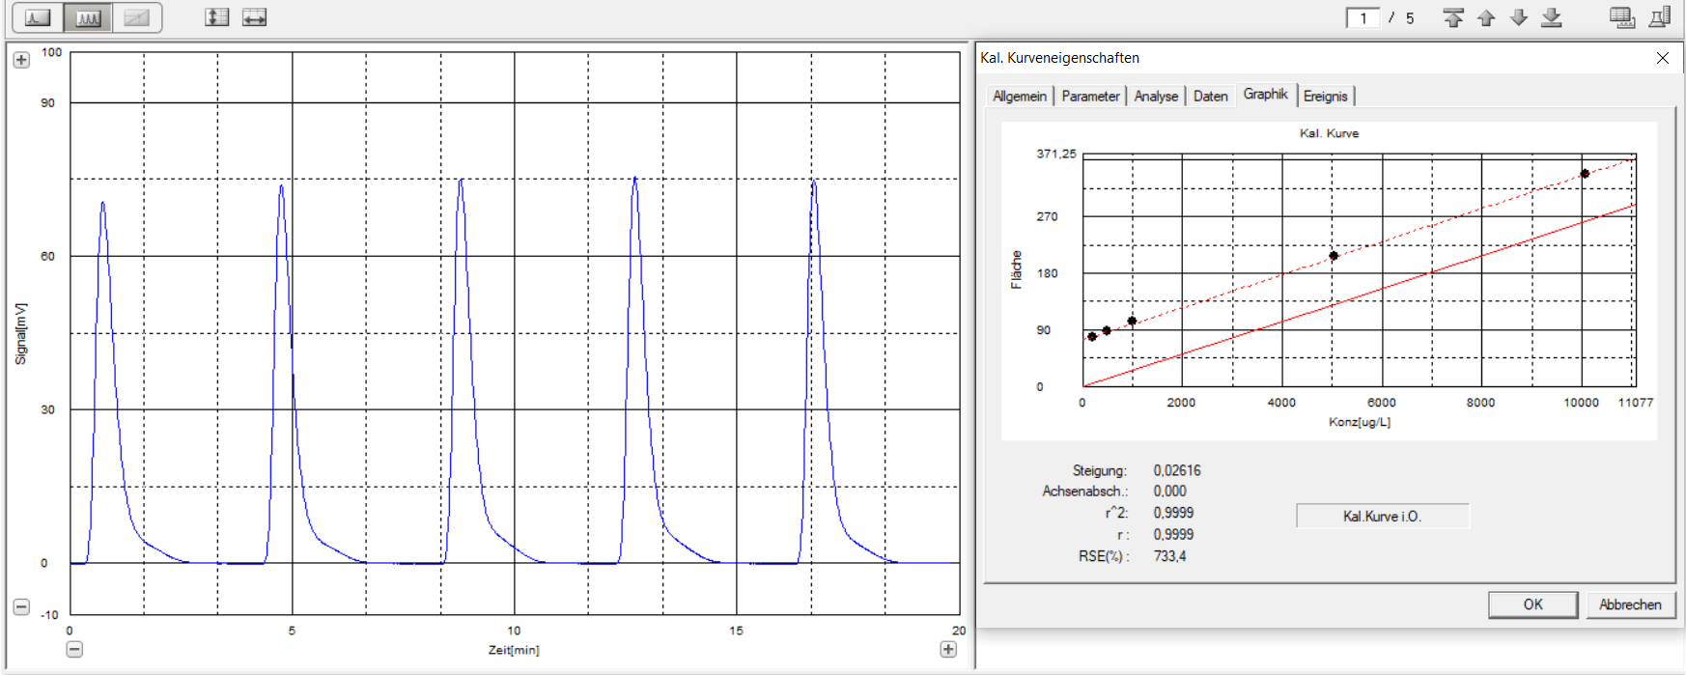Switch to single peak view icon
The width and height of the screenshot is (1686, 675).
39,17
